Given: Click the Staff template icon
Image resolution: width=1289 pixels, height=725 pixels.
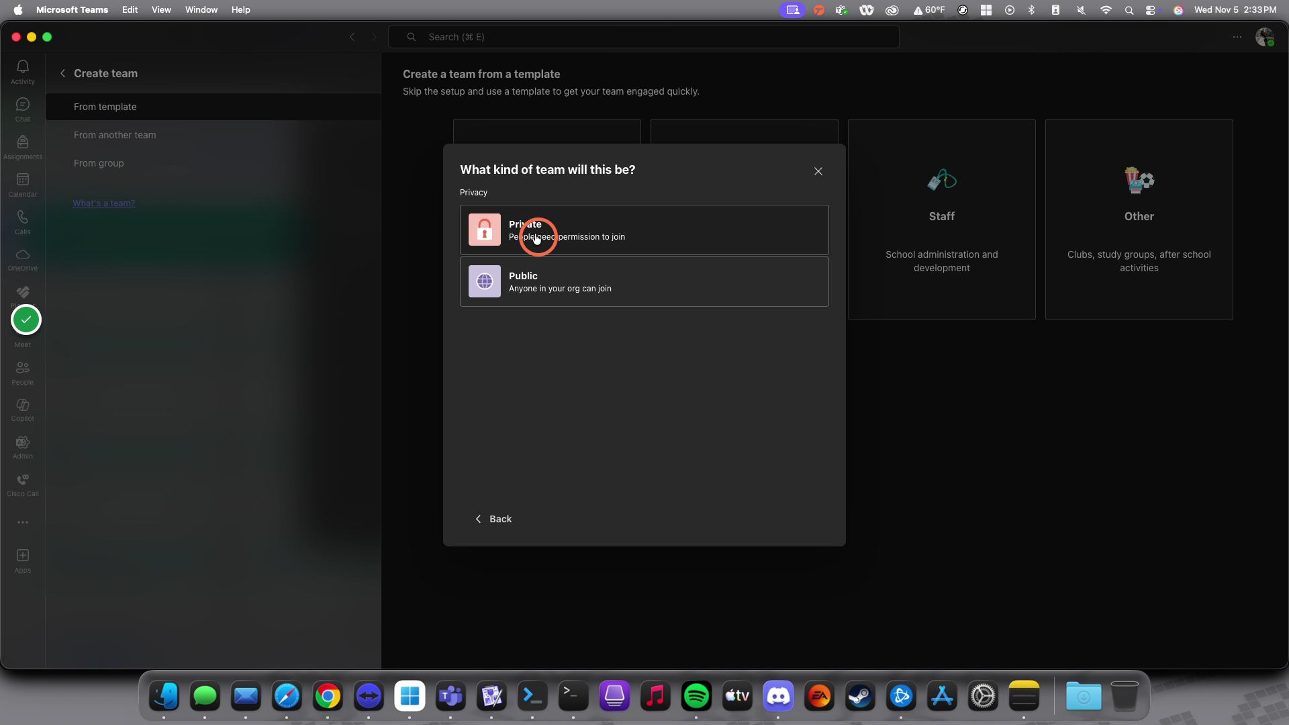Looking at the screenshot, I should (942, 180).
